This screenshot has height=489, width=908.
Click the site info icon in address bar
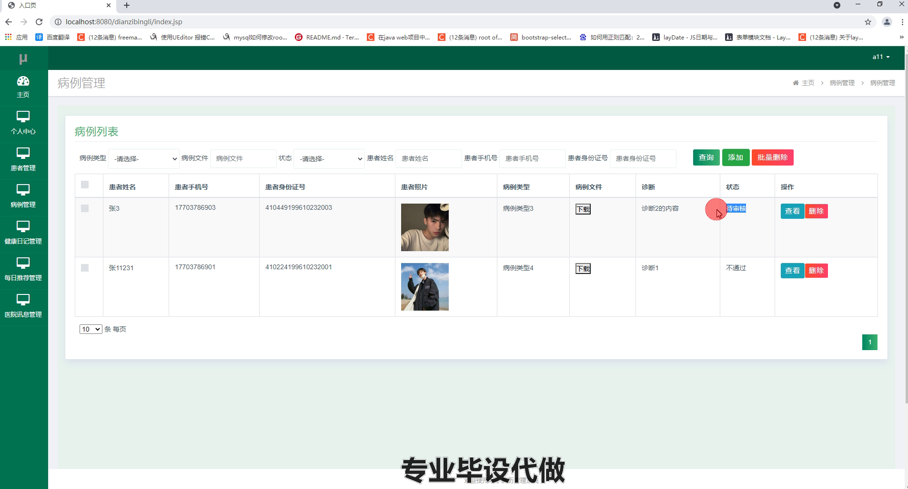pyautogui.click(x=58, y=22)
